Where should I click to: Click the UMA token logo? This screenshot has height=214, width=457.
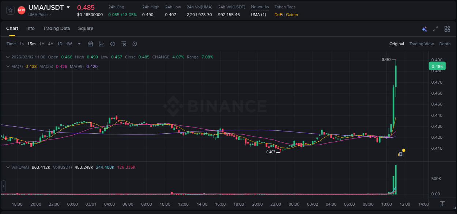tap(21, 10)
